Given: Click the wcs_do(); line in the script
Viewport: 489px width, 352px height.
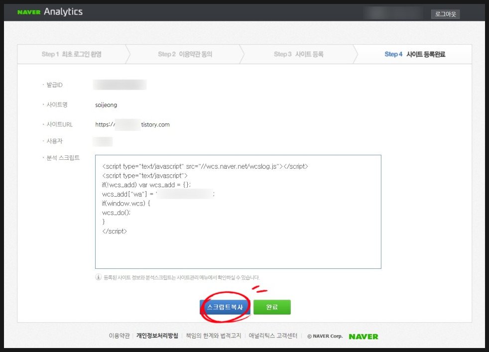Looking at the screenshot, I should pos(113,212).
